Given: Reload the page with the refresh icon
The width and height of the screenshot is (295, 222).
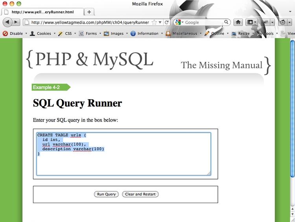Looking at the screenshot, I should click(x=166, y=22).
